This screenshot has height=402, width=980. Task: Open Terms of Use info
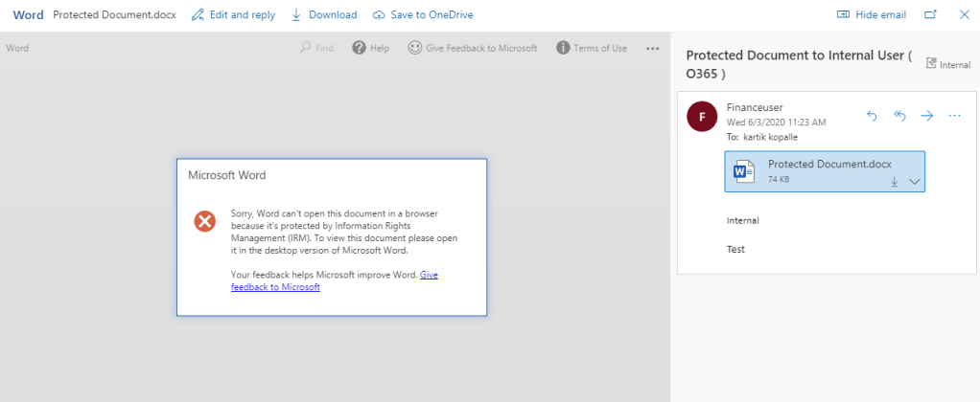coord(592,48)
